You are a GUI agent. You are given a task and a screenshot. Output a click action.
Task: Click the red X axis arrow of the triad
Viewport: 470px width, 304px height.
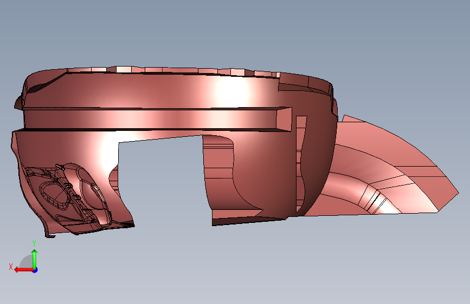24,270
